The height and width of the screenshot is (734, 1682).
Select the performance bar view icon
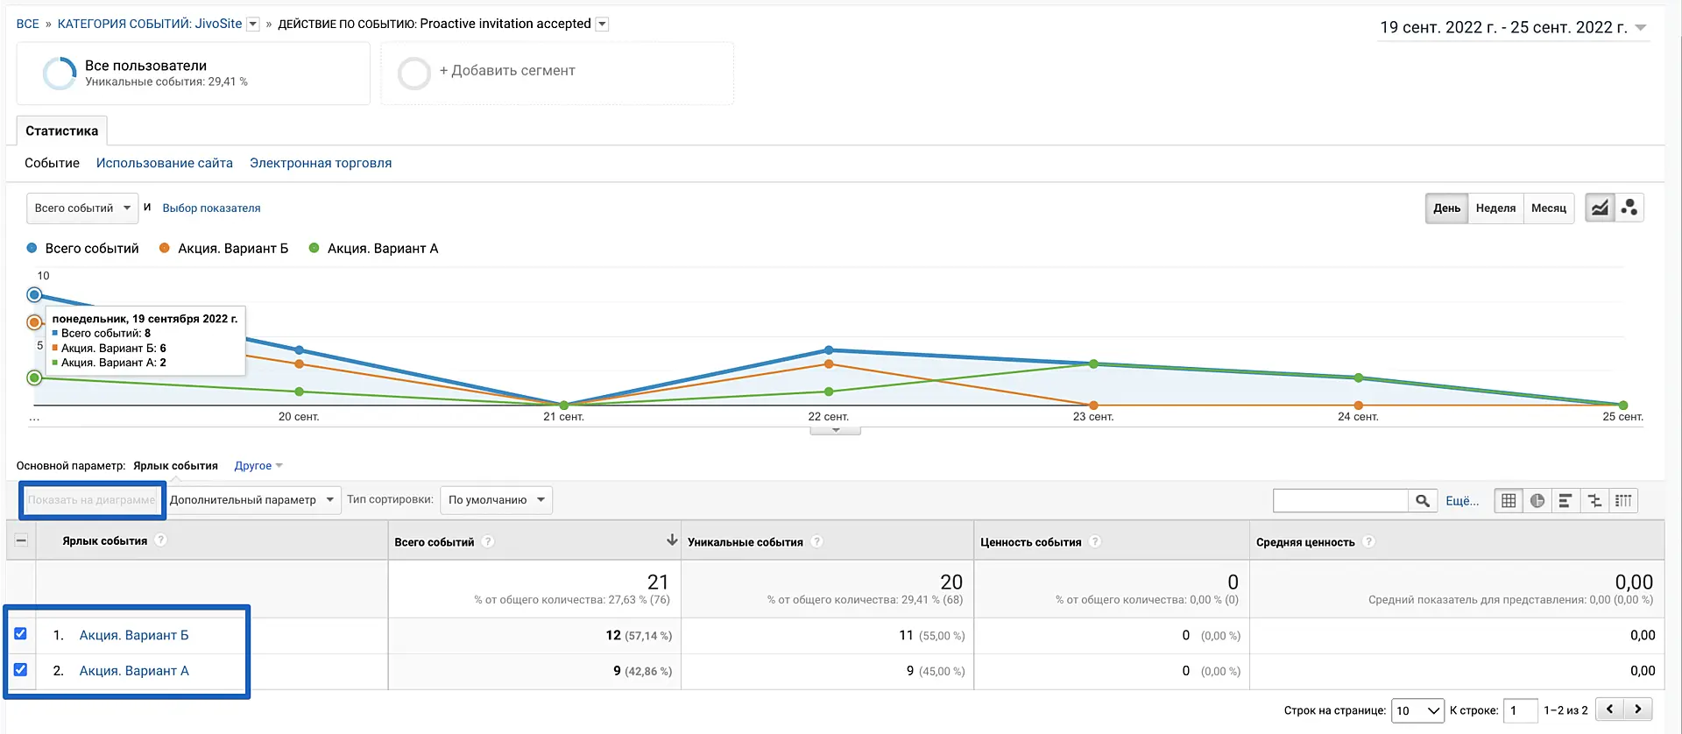pyautogui.click(x=1565, y=501)
